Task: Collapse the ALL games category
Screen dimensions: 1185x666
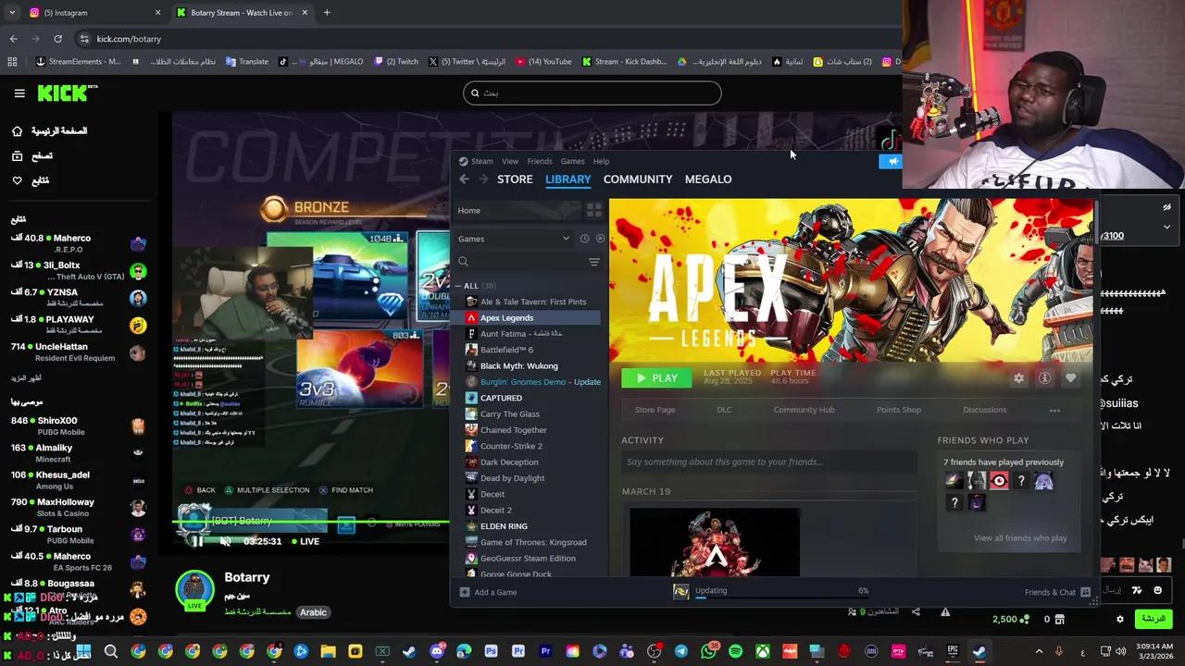Action: [458, 286]
